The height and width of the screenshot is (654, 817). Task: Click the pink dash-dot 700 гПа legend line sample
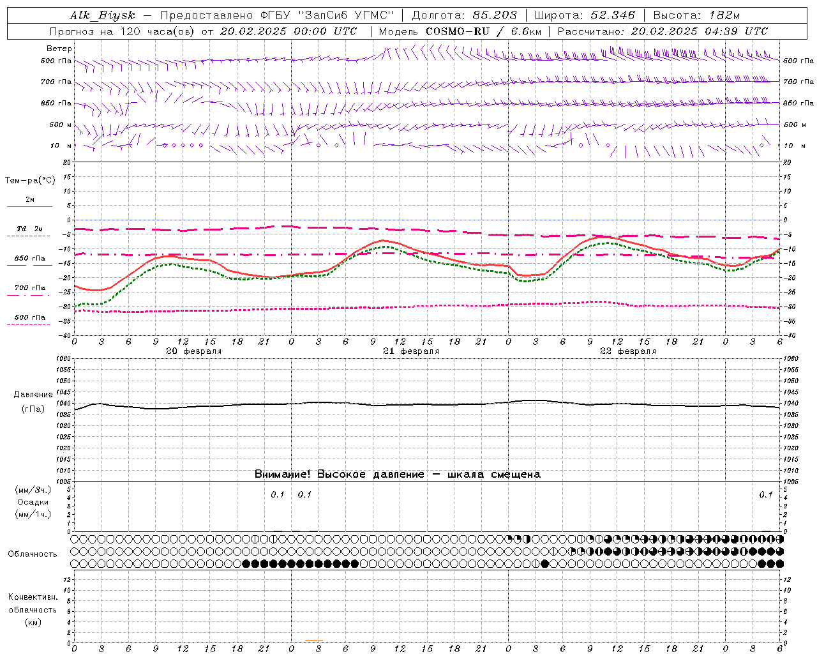point(29,295)
